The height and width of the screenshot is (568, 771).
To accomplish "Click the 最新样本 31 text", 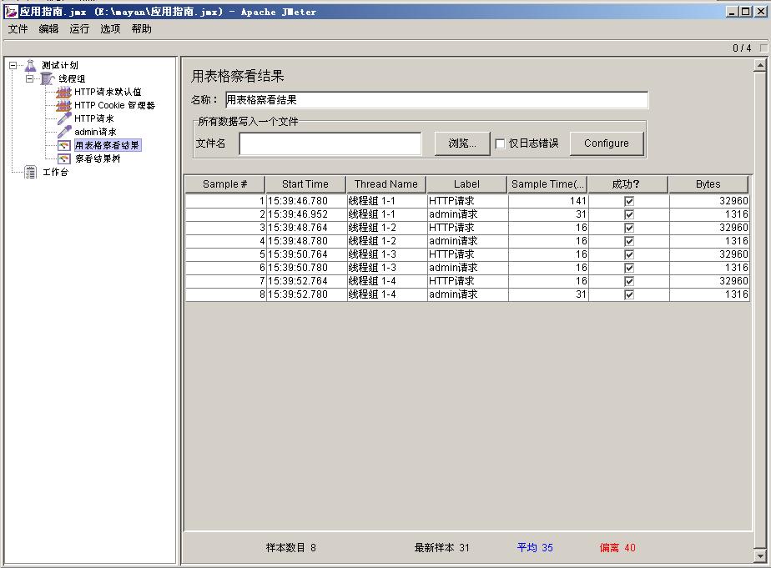I will point(441,547).
